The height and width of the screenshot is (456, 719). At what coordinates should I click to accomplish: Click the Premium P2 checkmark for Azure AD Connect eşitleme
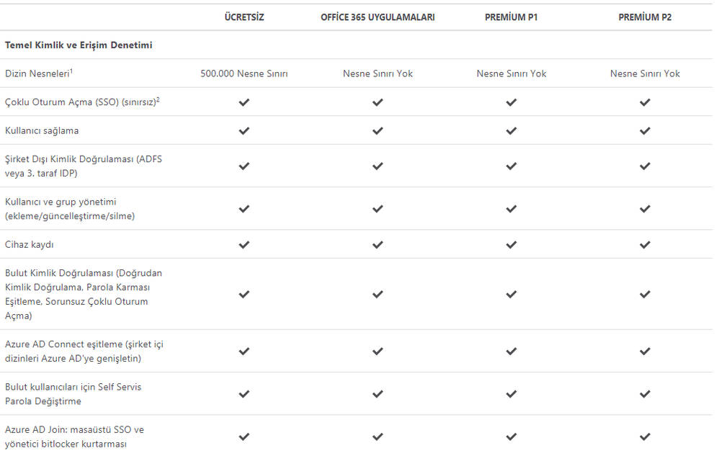pos(645,351)
